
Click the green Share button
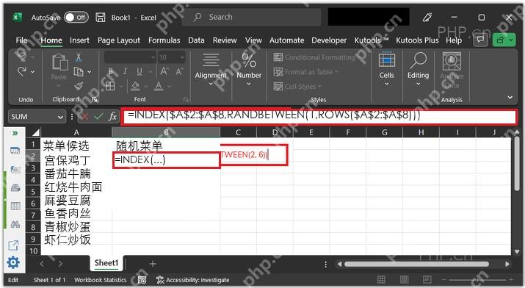pyautogui.click(x=504, y=40)
